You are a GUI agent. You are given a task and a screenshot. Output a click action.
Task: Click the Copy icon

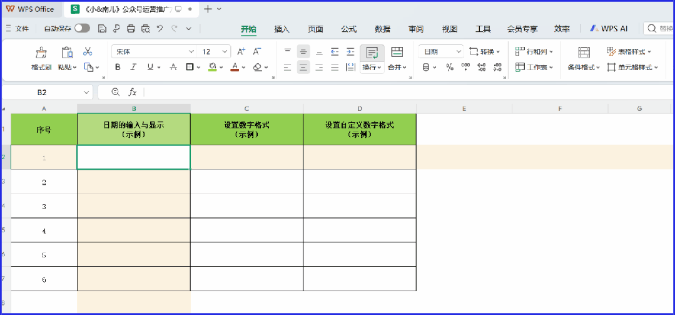coord(89,67)
